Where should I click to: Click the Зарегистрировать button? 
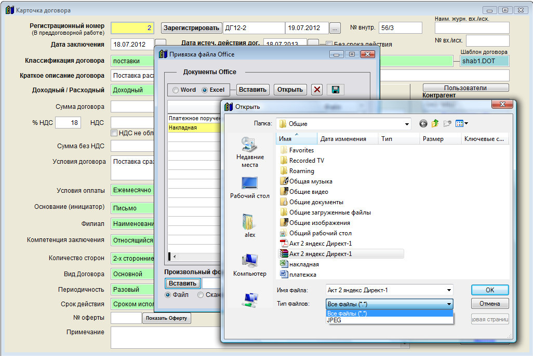coord(191,28)
